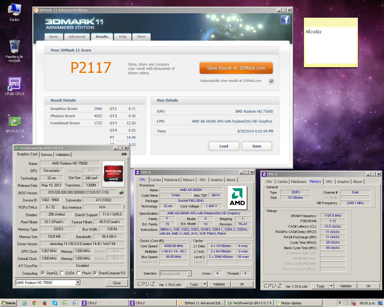The width and height of the screenshot is (384, 307).
Task: Click GPU-Z screenshot camera icon
Action: tap(124, 154)
